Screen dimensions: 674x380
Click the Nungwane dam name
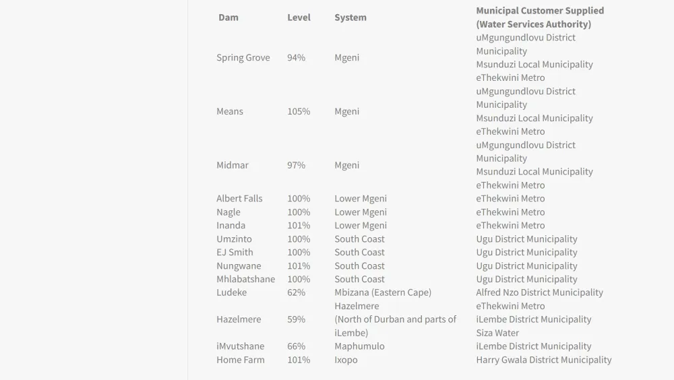point(239,266)
